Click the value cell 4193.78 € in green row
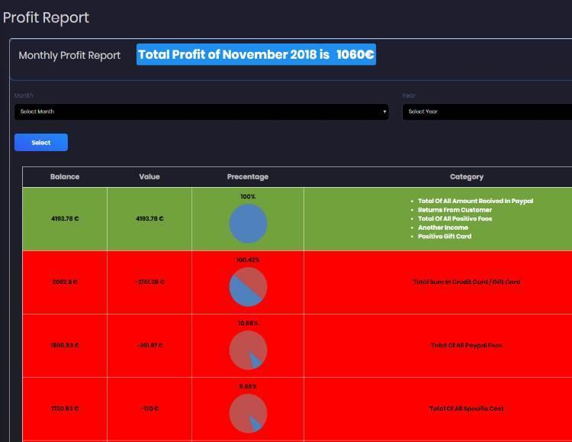This screenshot has height=442, width=572. pos(149,218)
